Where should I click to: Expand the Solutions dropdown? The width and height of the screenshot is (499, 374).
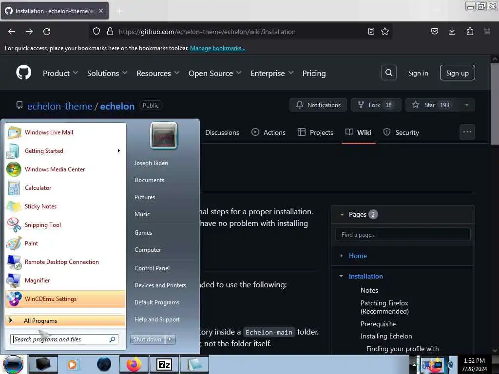click(x=107, y=73)
